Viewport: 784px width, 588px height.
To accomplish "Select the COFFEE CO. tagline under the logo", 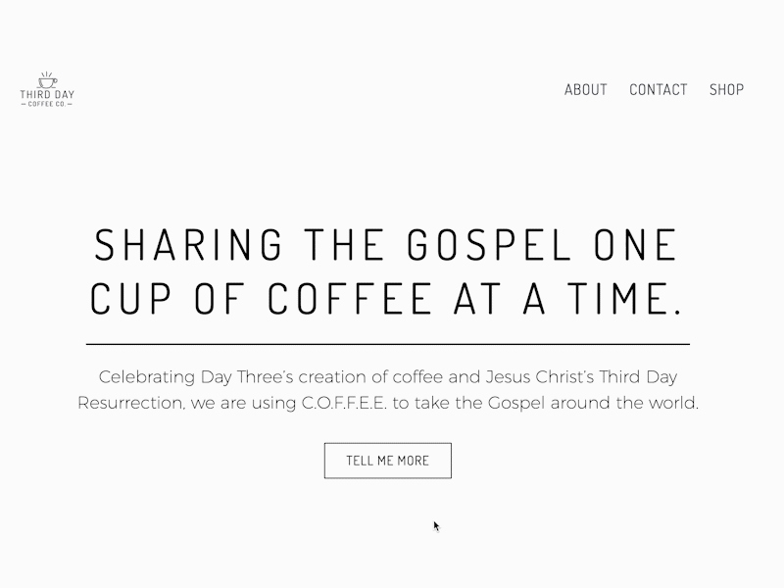I will tap(46, 104).
